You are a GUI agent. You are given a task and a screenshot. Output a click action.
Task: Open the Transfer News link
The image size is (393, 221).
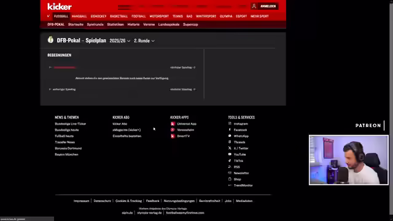tap(64, 142)
